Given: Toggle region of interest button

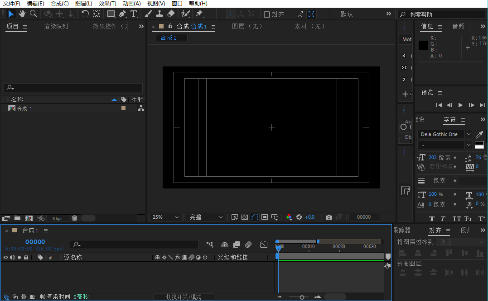Looking at the screenshot, I should pyautogui.click(x=265, y=217).
